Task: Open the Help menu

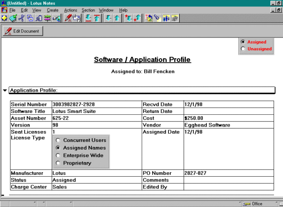Action: coord(123,10)
